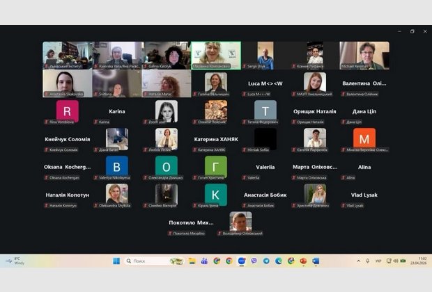Open Telegram from the taskbar
This screenshot has height=292, width=432.
266,261
